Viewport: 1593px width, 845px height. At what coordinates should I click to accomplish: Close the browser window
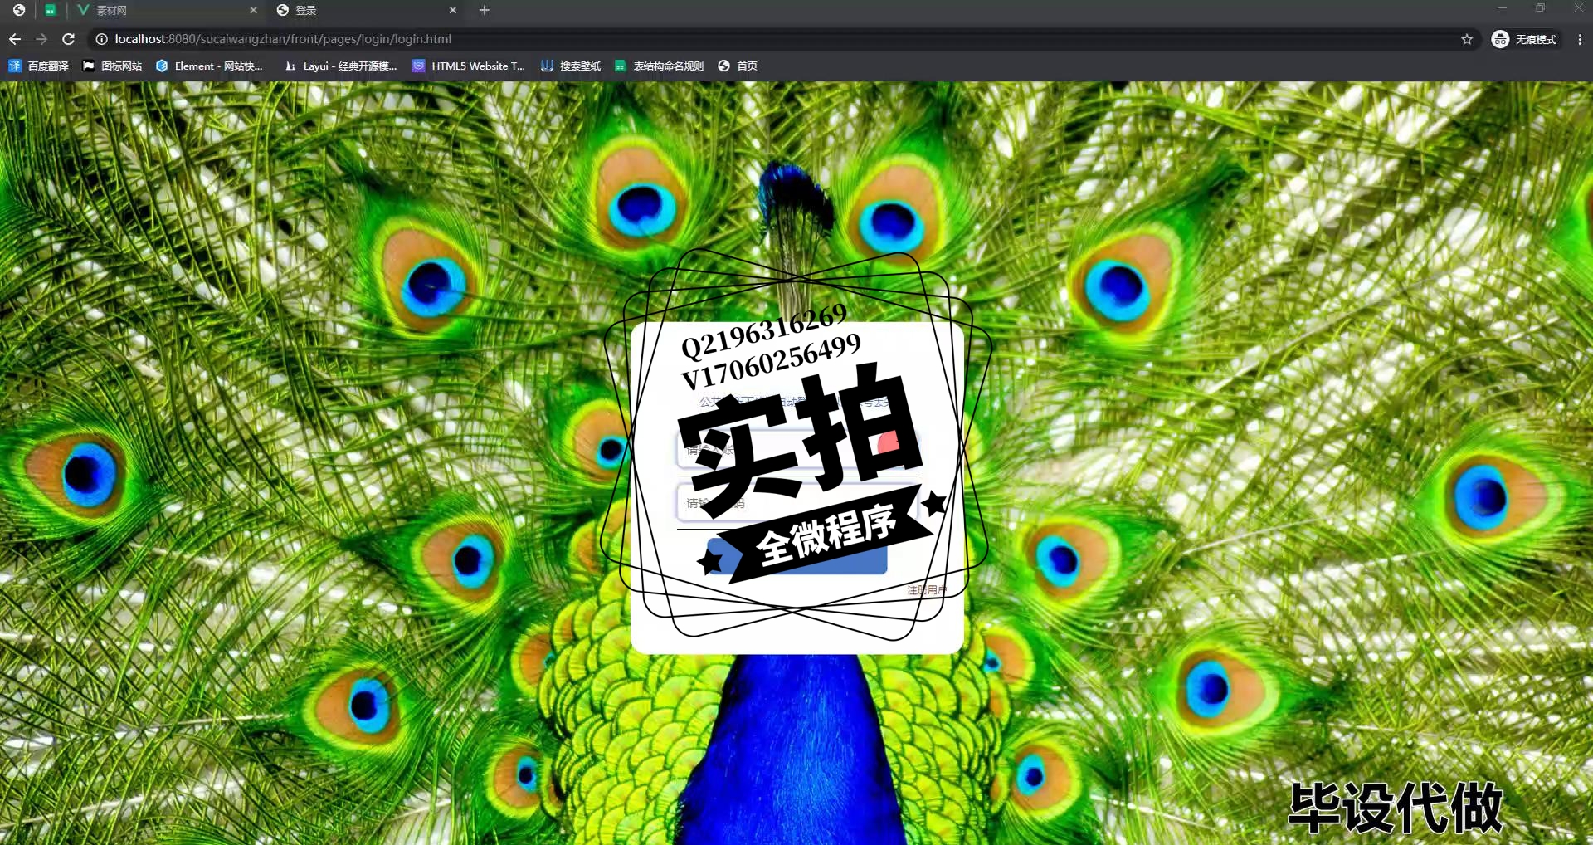1579,8
